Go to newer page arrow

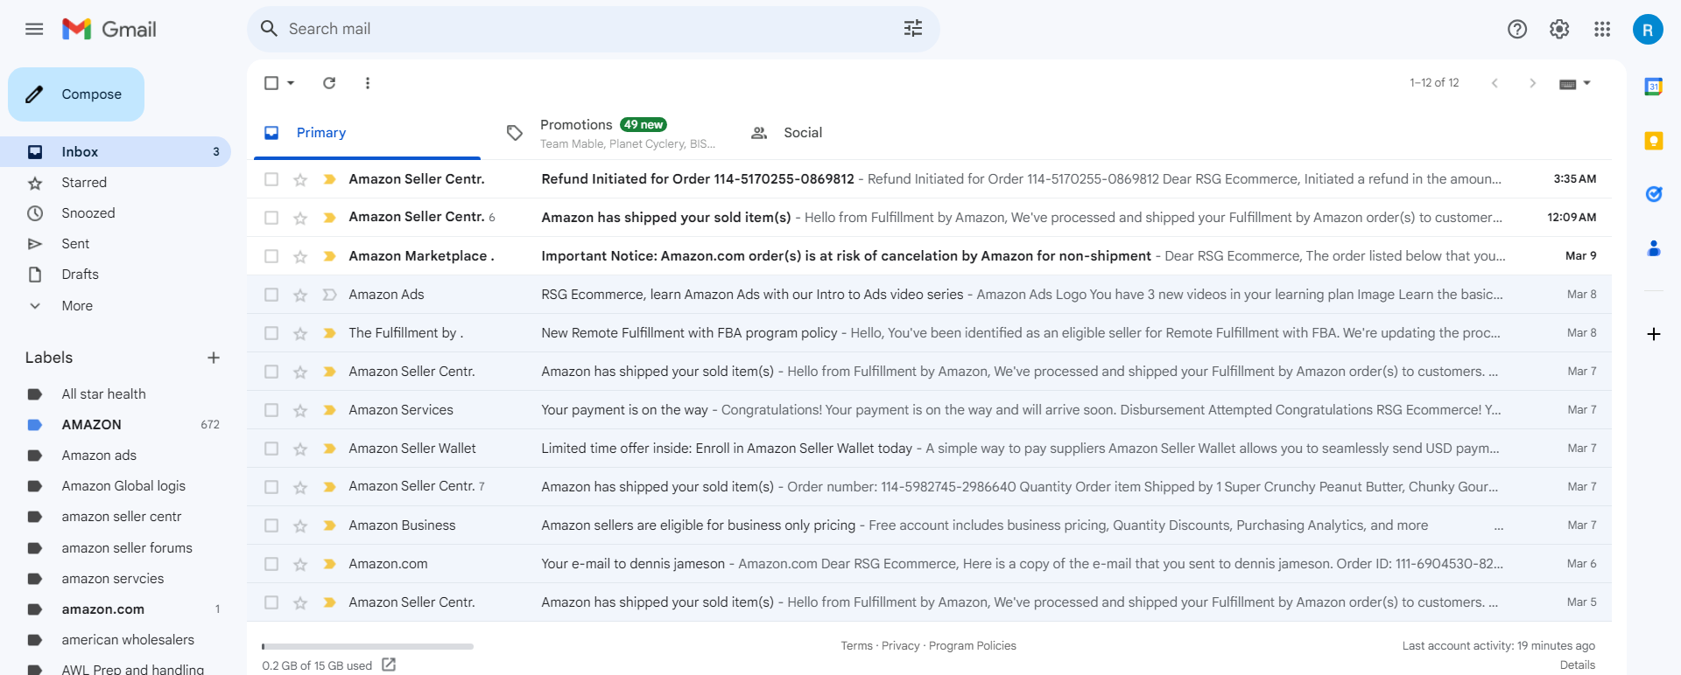(1495, 83)
